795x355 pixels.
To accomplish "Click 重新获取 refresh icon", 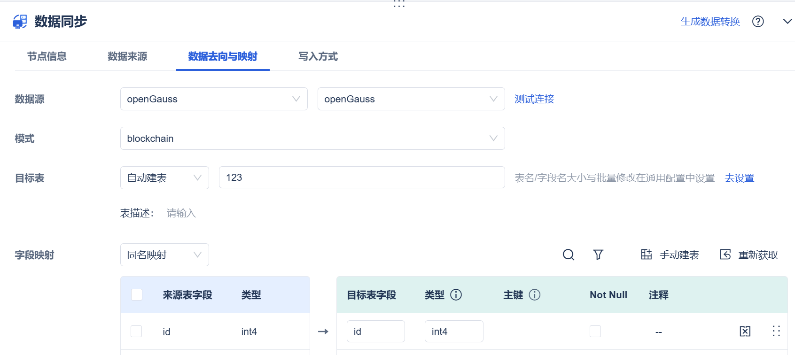I will coord(725,255).
